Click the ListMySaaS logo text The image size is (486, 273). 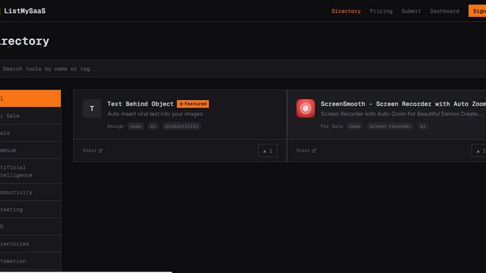pos(25,11)
